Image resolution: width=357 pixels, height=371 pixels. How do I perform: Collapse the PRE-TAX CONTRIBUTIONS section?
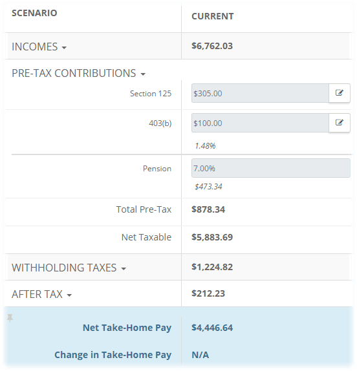click(x=78, y=73)
